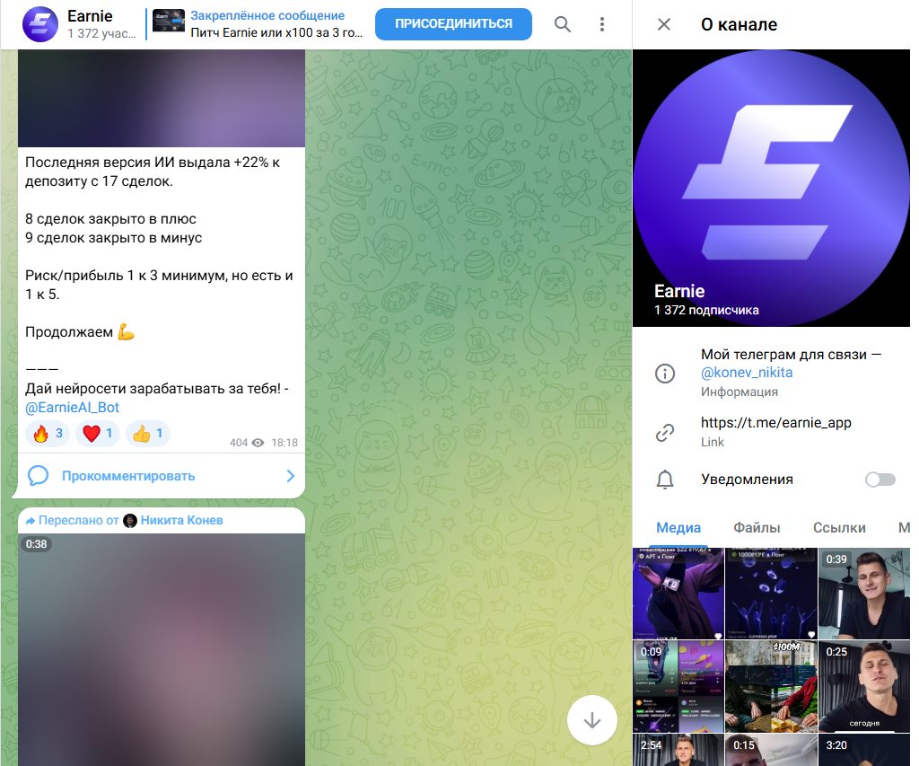
Task: Add thumbs up reaction on post
Action: (148, 434)
